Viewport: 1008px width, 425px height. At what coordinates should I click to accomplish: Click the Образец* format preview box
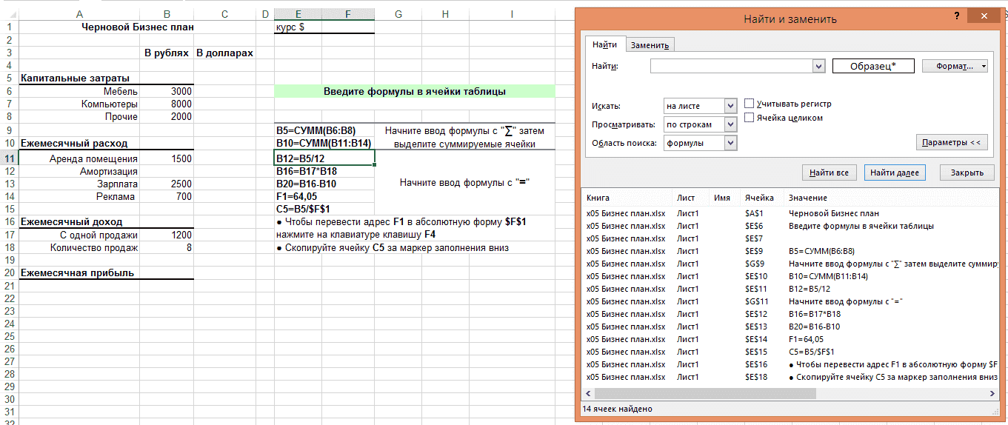(x=872, y=66)
